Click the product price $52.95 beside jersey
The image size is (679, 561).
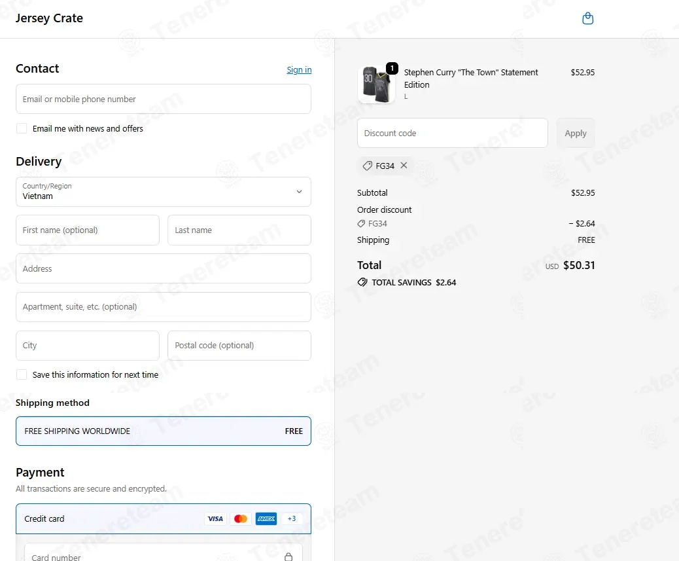pyautogui.click(x=582, y=73)
